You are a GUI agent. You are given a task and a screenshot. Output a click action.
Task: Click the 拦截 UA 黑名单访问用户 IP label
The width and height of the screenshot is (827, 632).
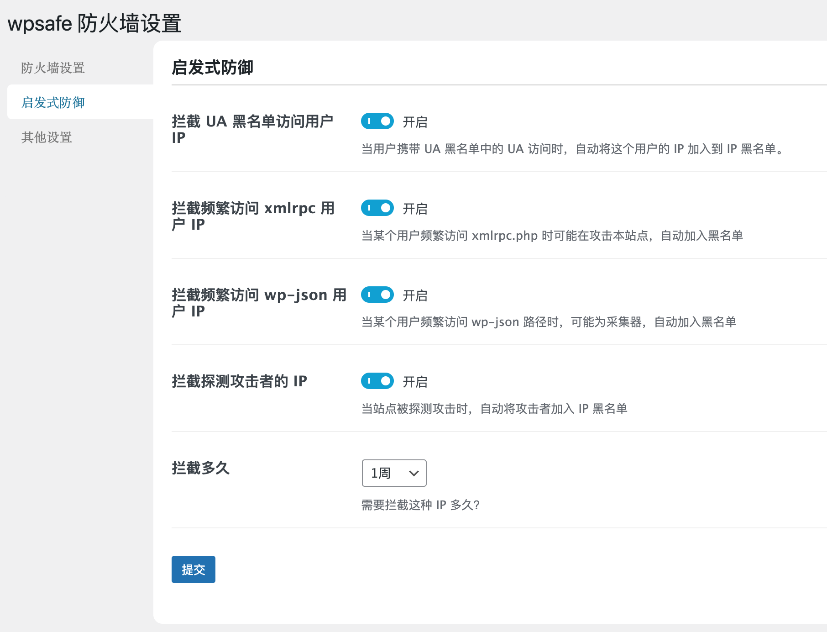pos(252,129)
